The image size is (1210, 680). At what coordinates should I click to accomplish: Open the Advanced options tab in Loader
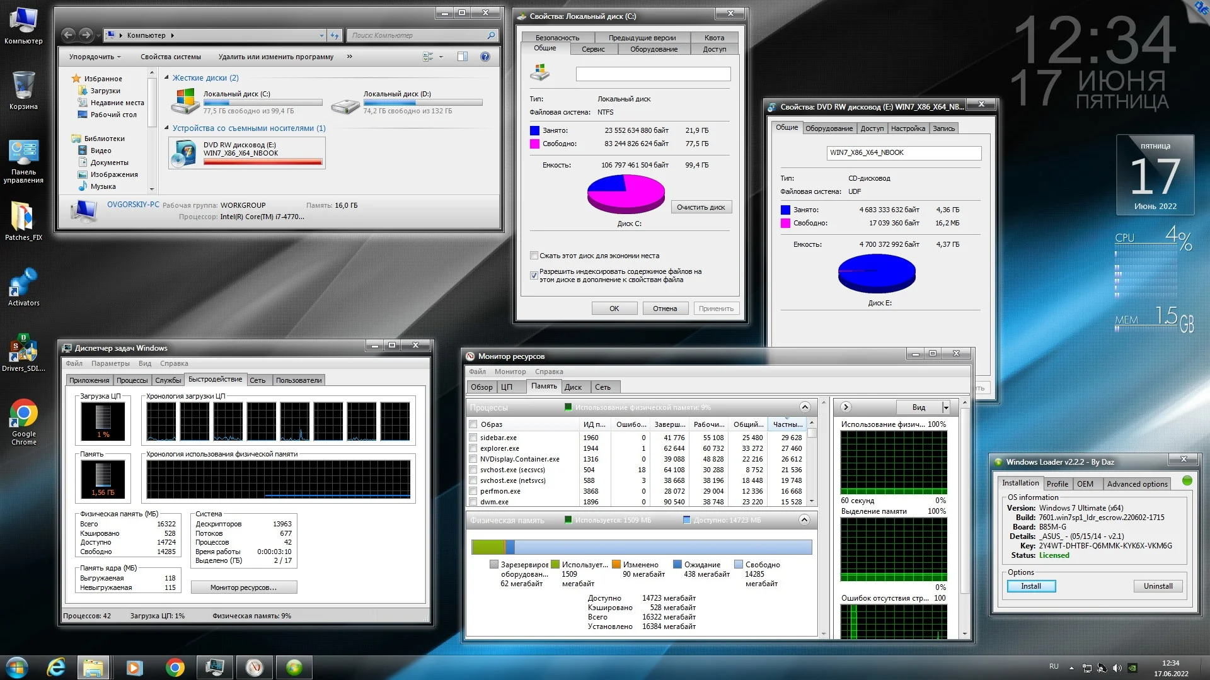1137,484
